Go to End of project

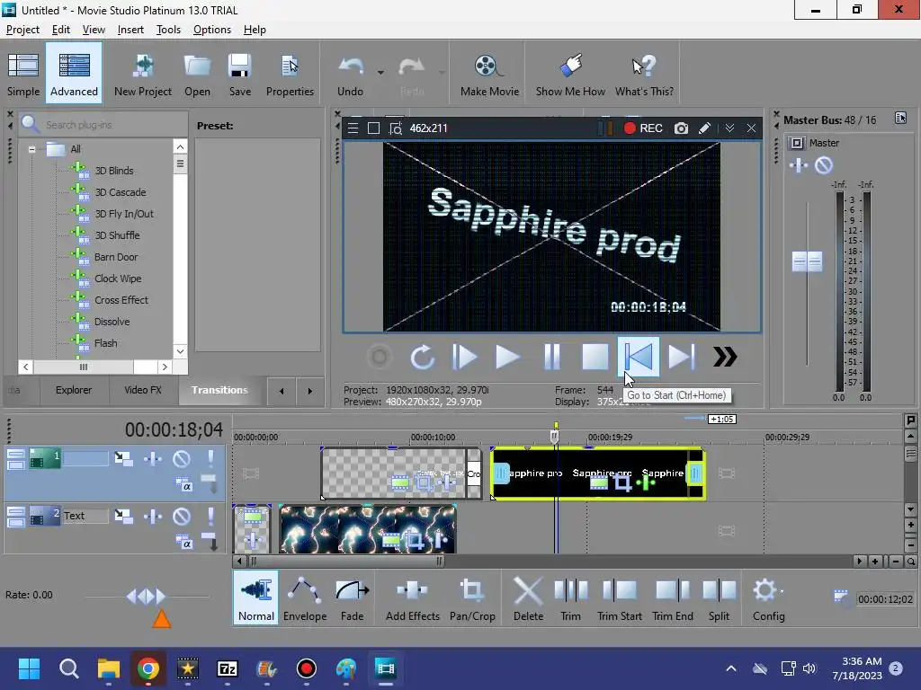click(x=682, y=357)
